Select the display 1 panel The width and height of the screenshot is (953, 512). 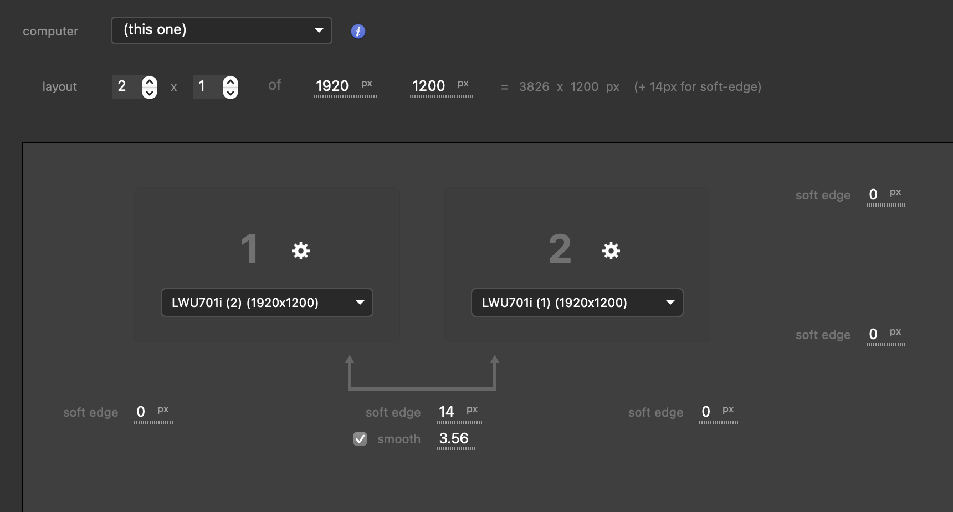267,216
